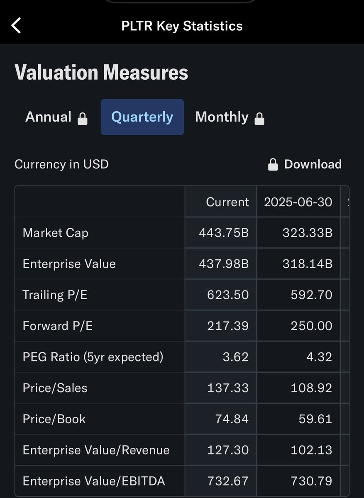Tap the back arrow icon

[x=16, y=26]
